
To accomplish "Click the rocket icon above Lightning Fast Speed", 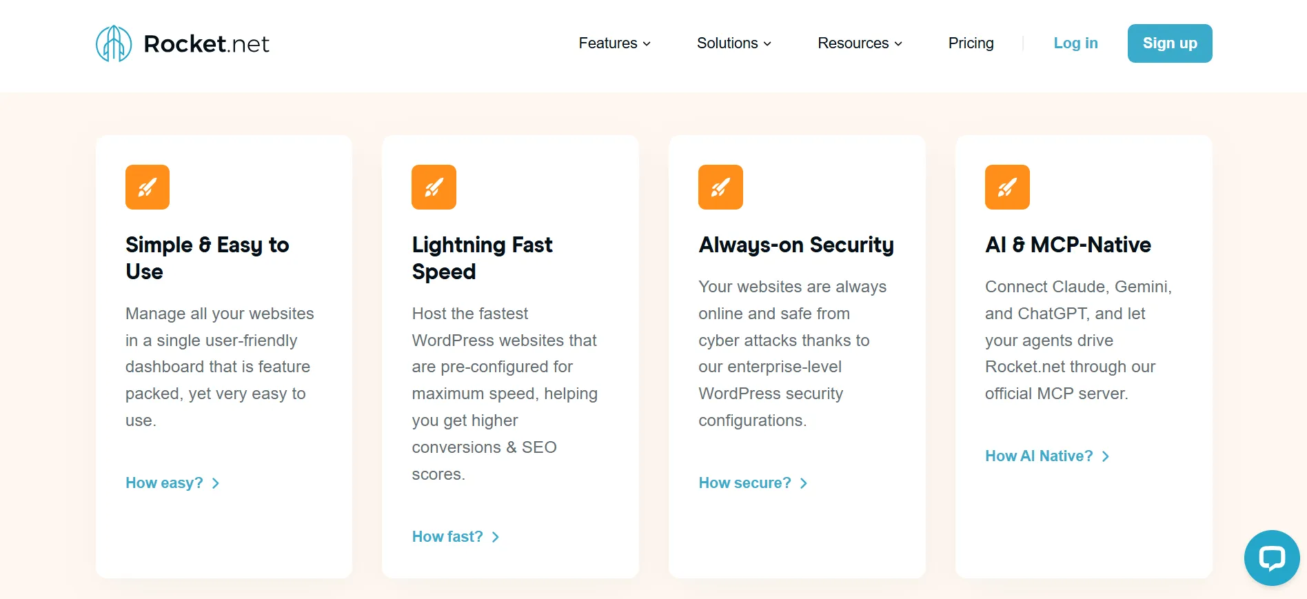I will click(x=434, y=187).
